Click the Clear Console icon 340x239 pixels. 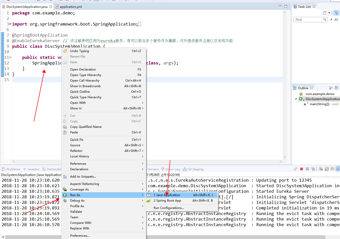pyautogui.click(x=321, y=169)
